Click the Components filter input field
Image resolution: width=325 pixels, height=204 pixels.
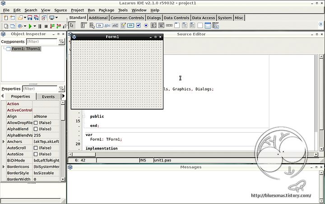[x=42, y=42]
